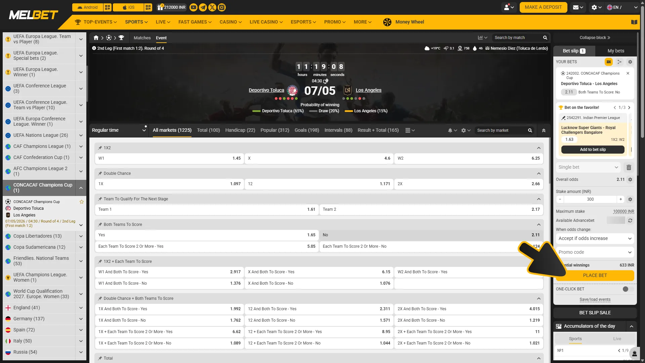The image size is (645, 363).
Task: Show the Android app QR code icon
Action: click(x=107, y=7)
